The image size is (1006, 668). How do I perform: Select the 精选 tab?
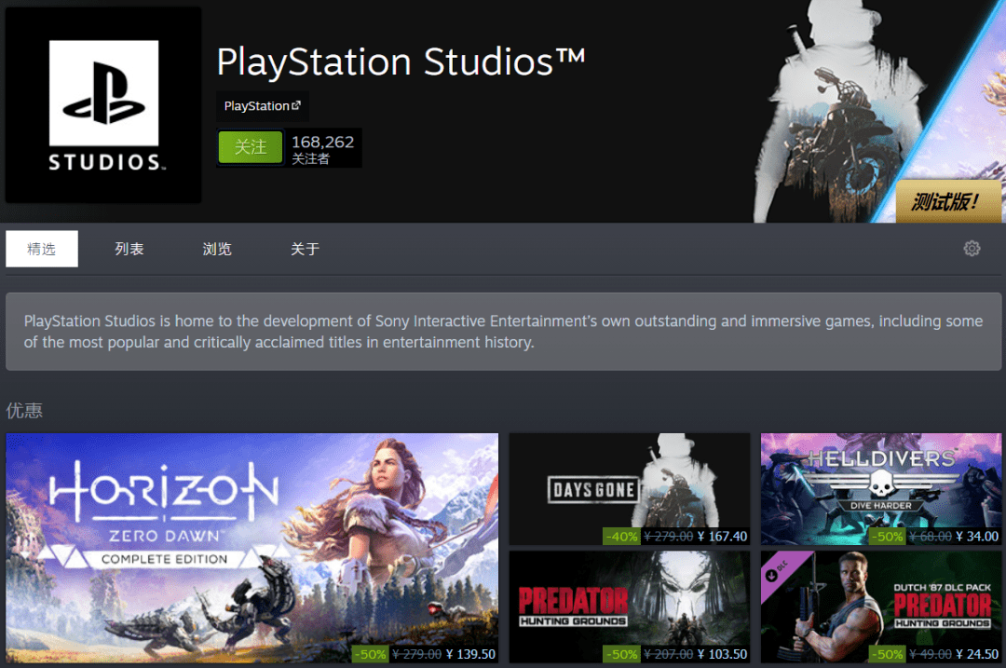point(42,249)
